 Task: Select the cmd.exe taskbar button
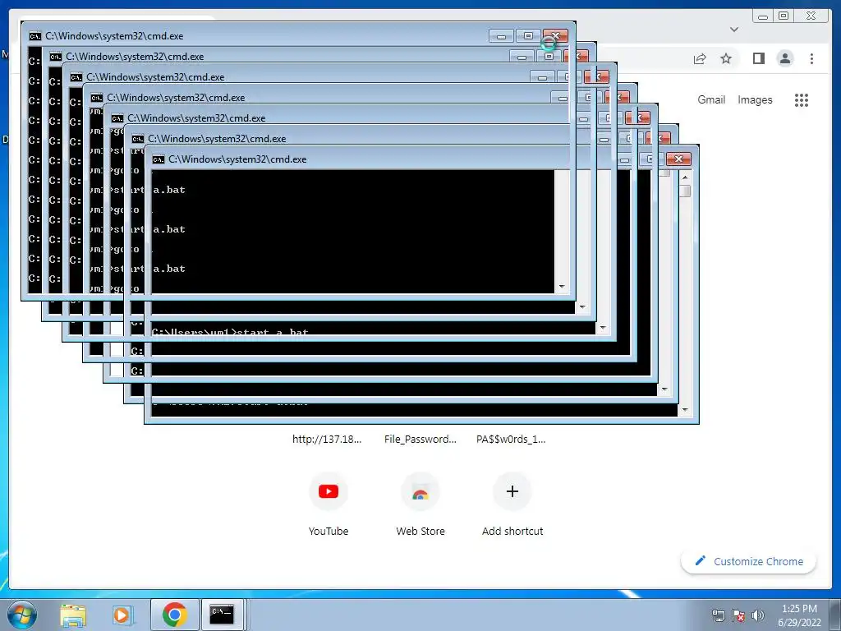(x=222, y=615)
